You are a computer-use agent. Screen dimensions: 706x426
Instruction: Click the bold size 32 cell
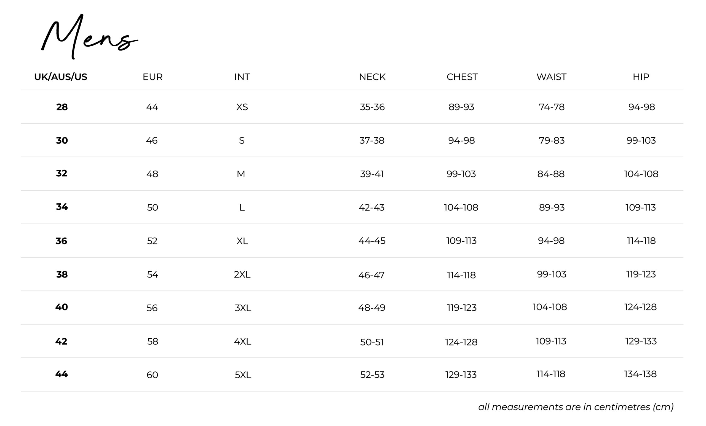tap(61, 173)
